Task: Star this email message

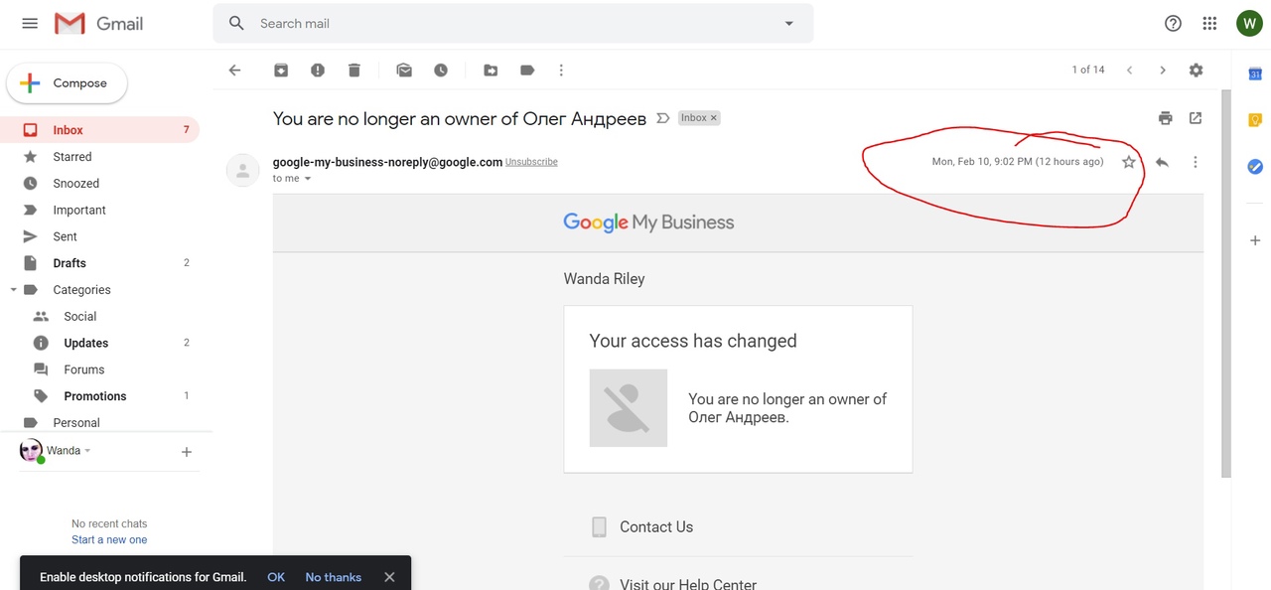Action: click(1129, 162)
